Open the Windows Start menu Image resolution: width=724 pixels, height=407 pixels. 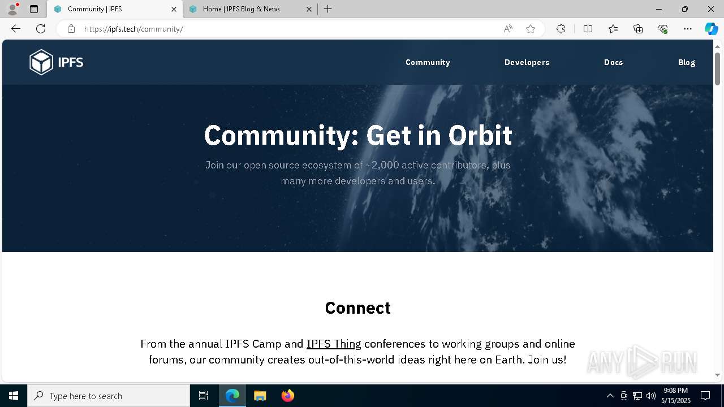pos(14,396)
